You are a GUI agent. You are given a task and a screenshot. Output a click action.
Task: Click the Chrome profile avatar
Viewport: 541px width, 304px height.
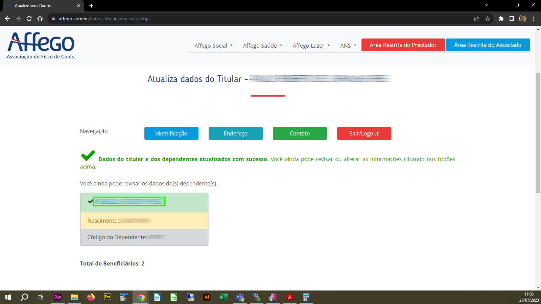coord(523,19)
